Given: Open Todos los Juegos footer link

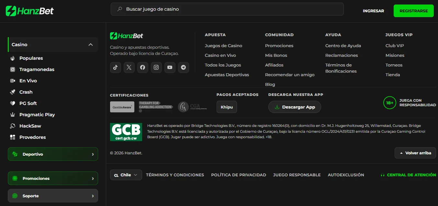Looking at the screenshot, I should [x=223, y=65].
